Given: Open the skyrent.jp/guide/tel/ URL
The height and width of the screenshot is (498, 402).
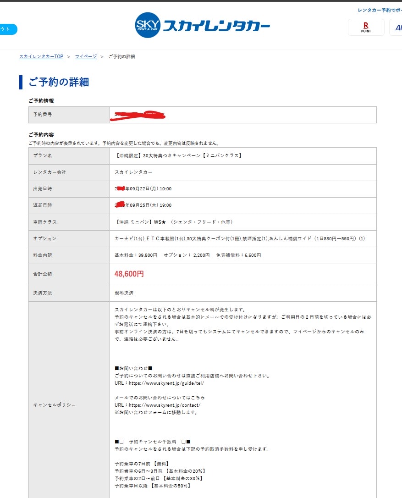Looking at the screenshot, I should 167,383.
